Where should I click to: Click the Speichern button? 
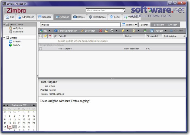[159, 25]
